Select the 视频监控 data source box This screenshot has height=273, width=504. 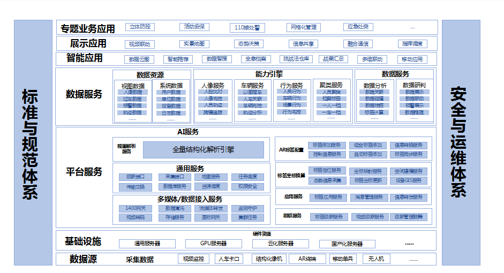[193, 259]
